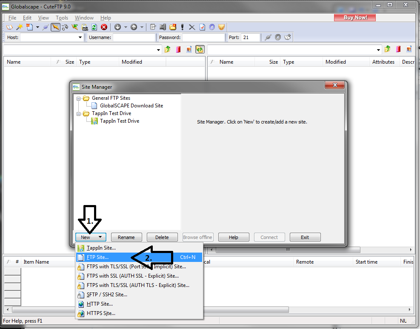Click the Edit file notepad icon
This screenshot has width=420, height=329.
click(x=153, y=27)
